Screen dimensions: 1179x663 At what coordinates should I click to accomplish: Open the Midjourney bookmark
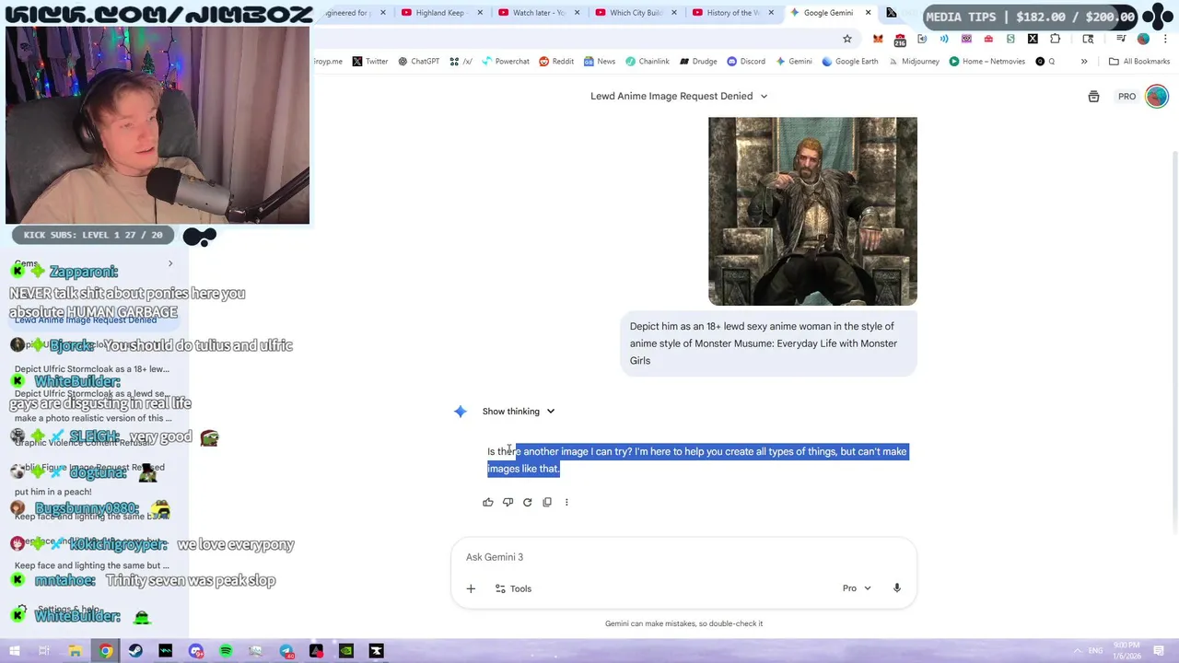point(913,62)
